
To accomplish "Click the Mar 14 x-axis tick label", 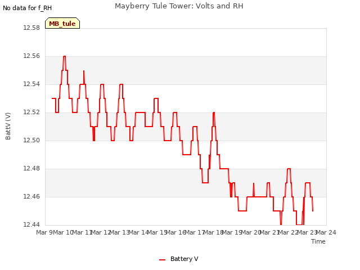I will (x=138, y=232).
